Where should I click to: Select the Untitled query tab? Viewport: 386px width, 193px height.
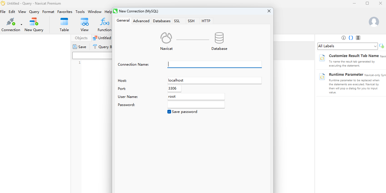(102, 38)
